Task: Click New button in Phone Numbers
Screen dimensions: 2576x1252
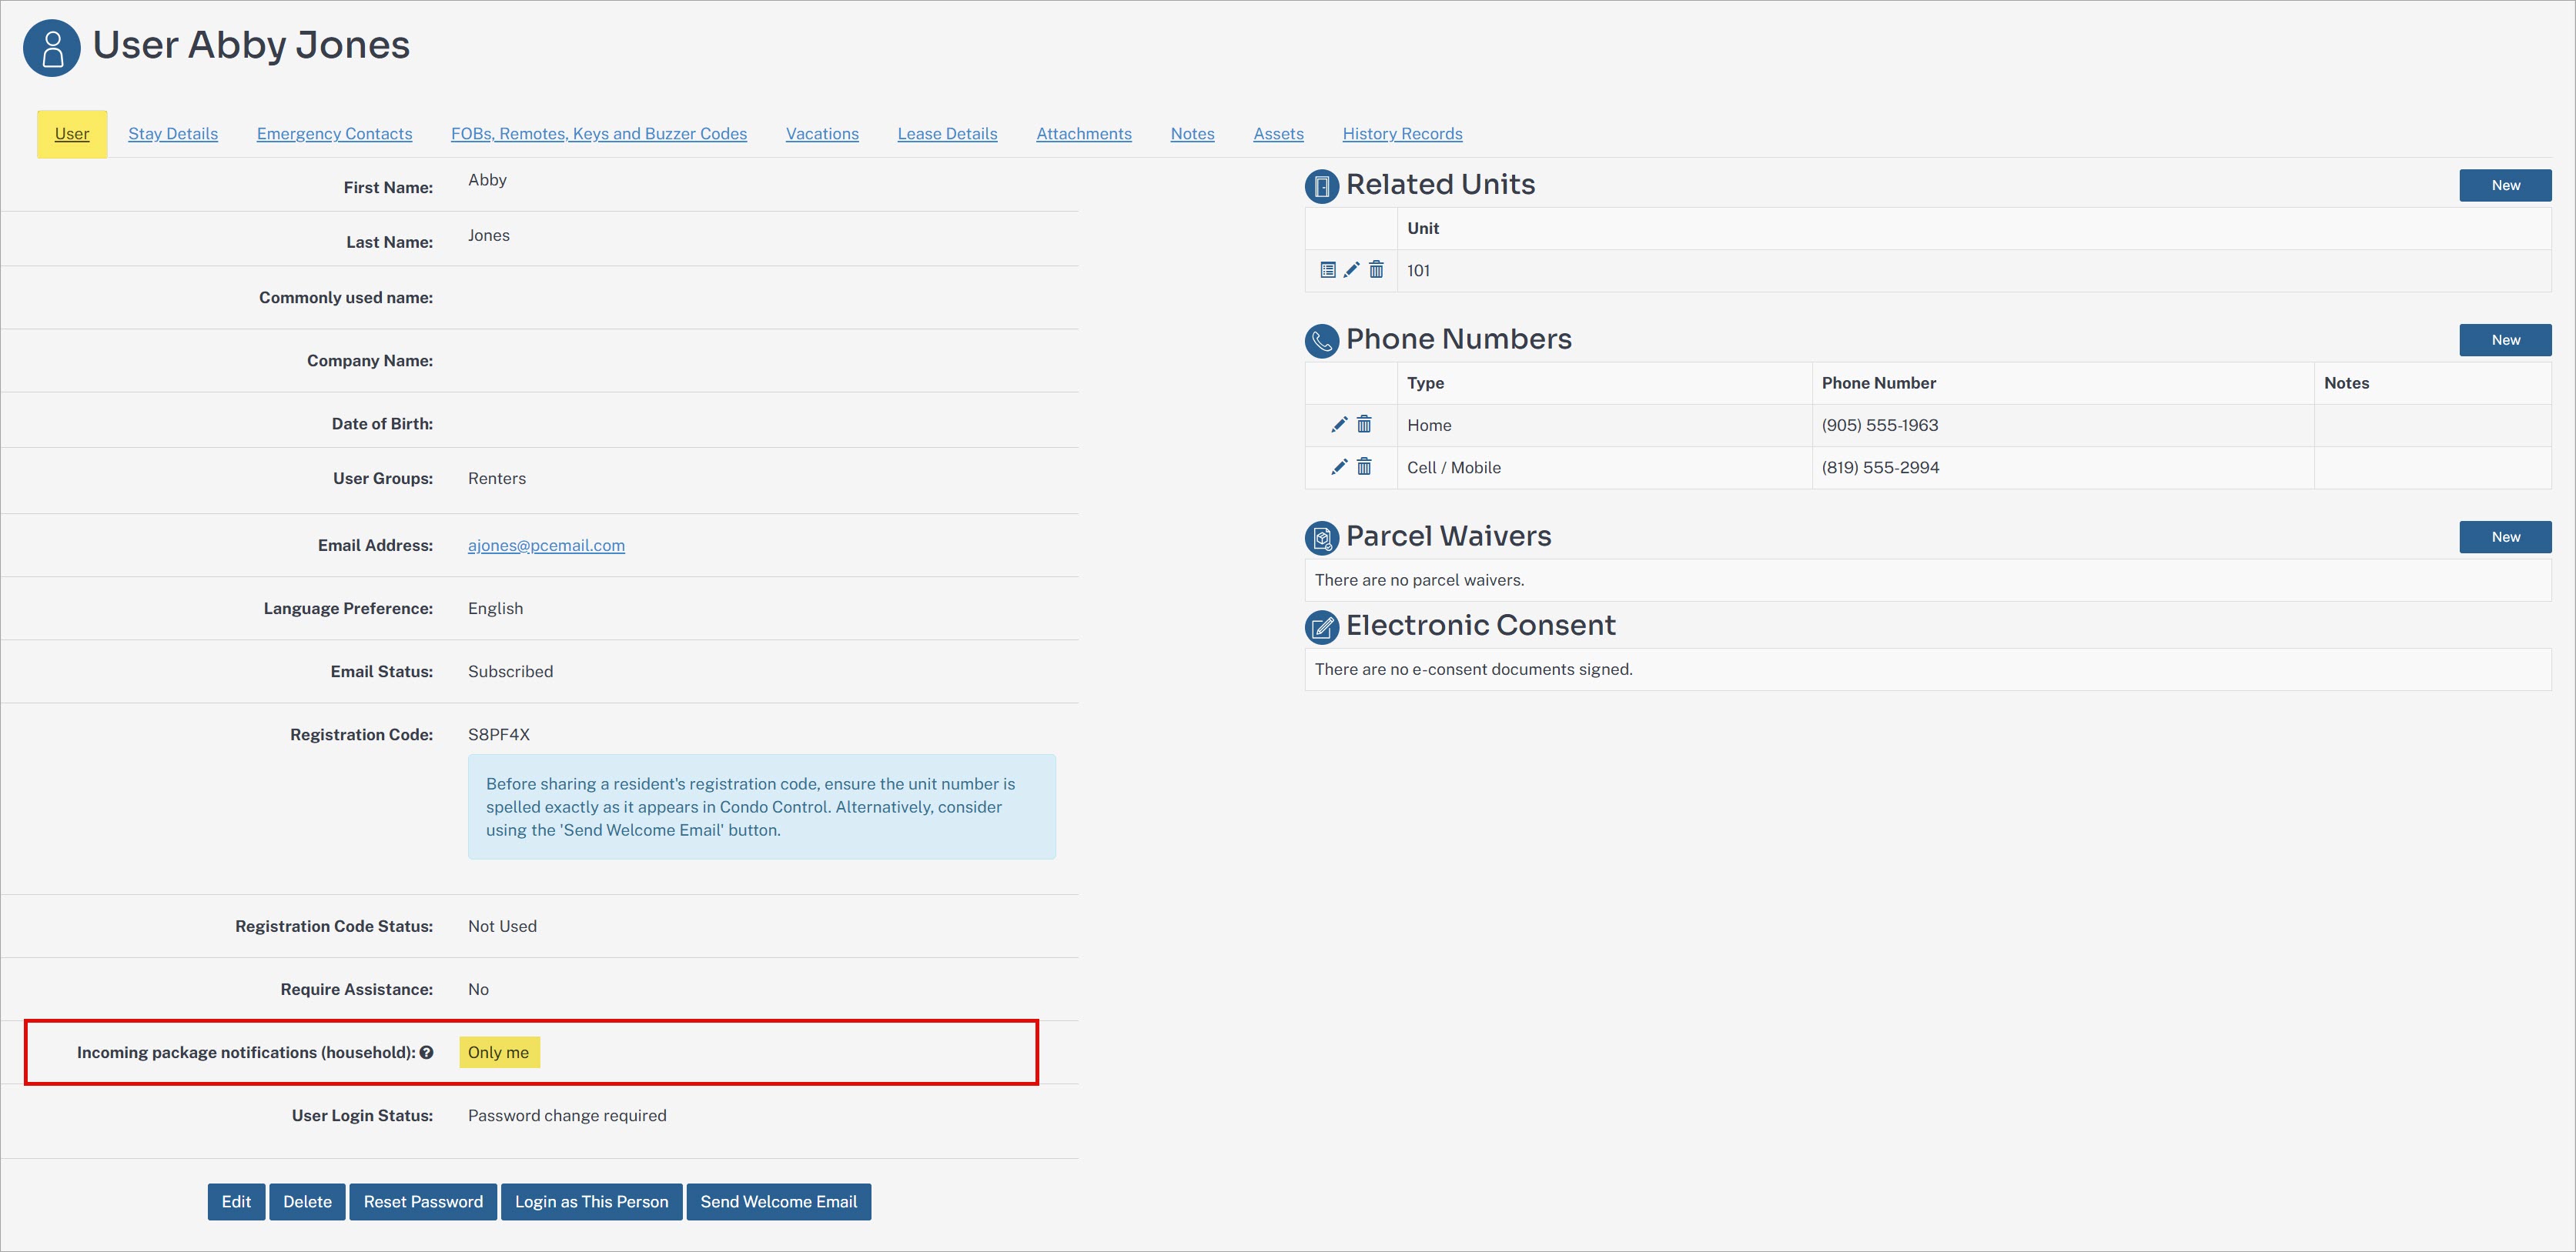Action: click(2505, 339)
